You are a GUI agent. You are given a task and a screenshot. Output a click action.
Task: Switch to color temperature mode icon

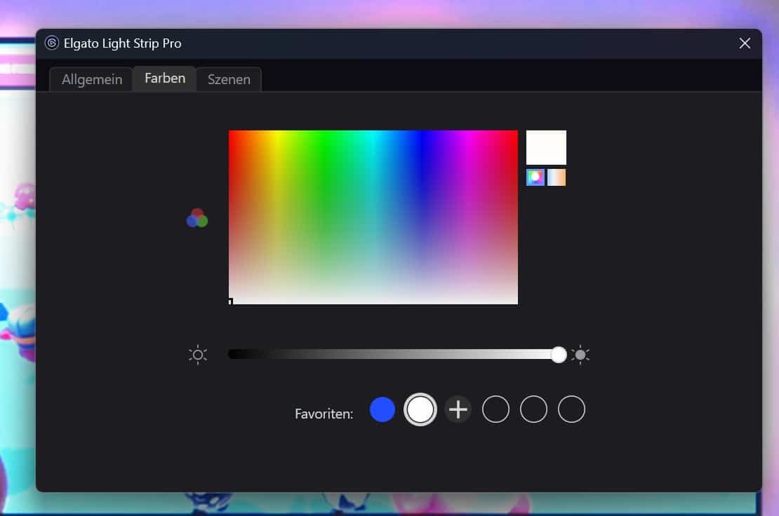(x=557, y=177)
